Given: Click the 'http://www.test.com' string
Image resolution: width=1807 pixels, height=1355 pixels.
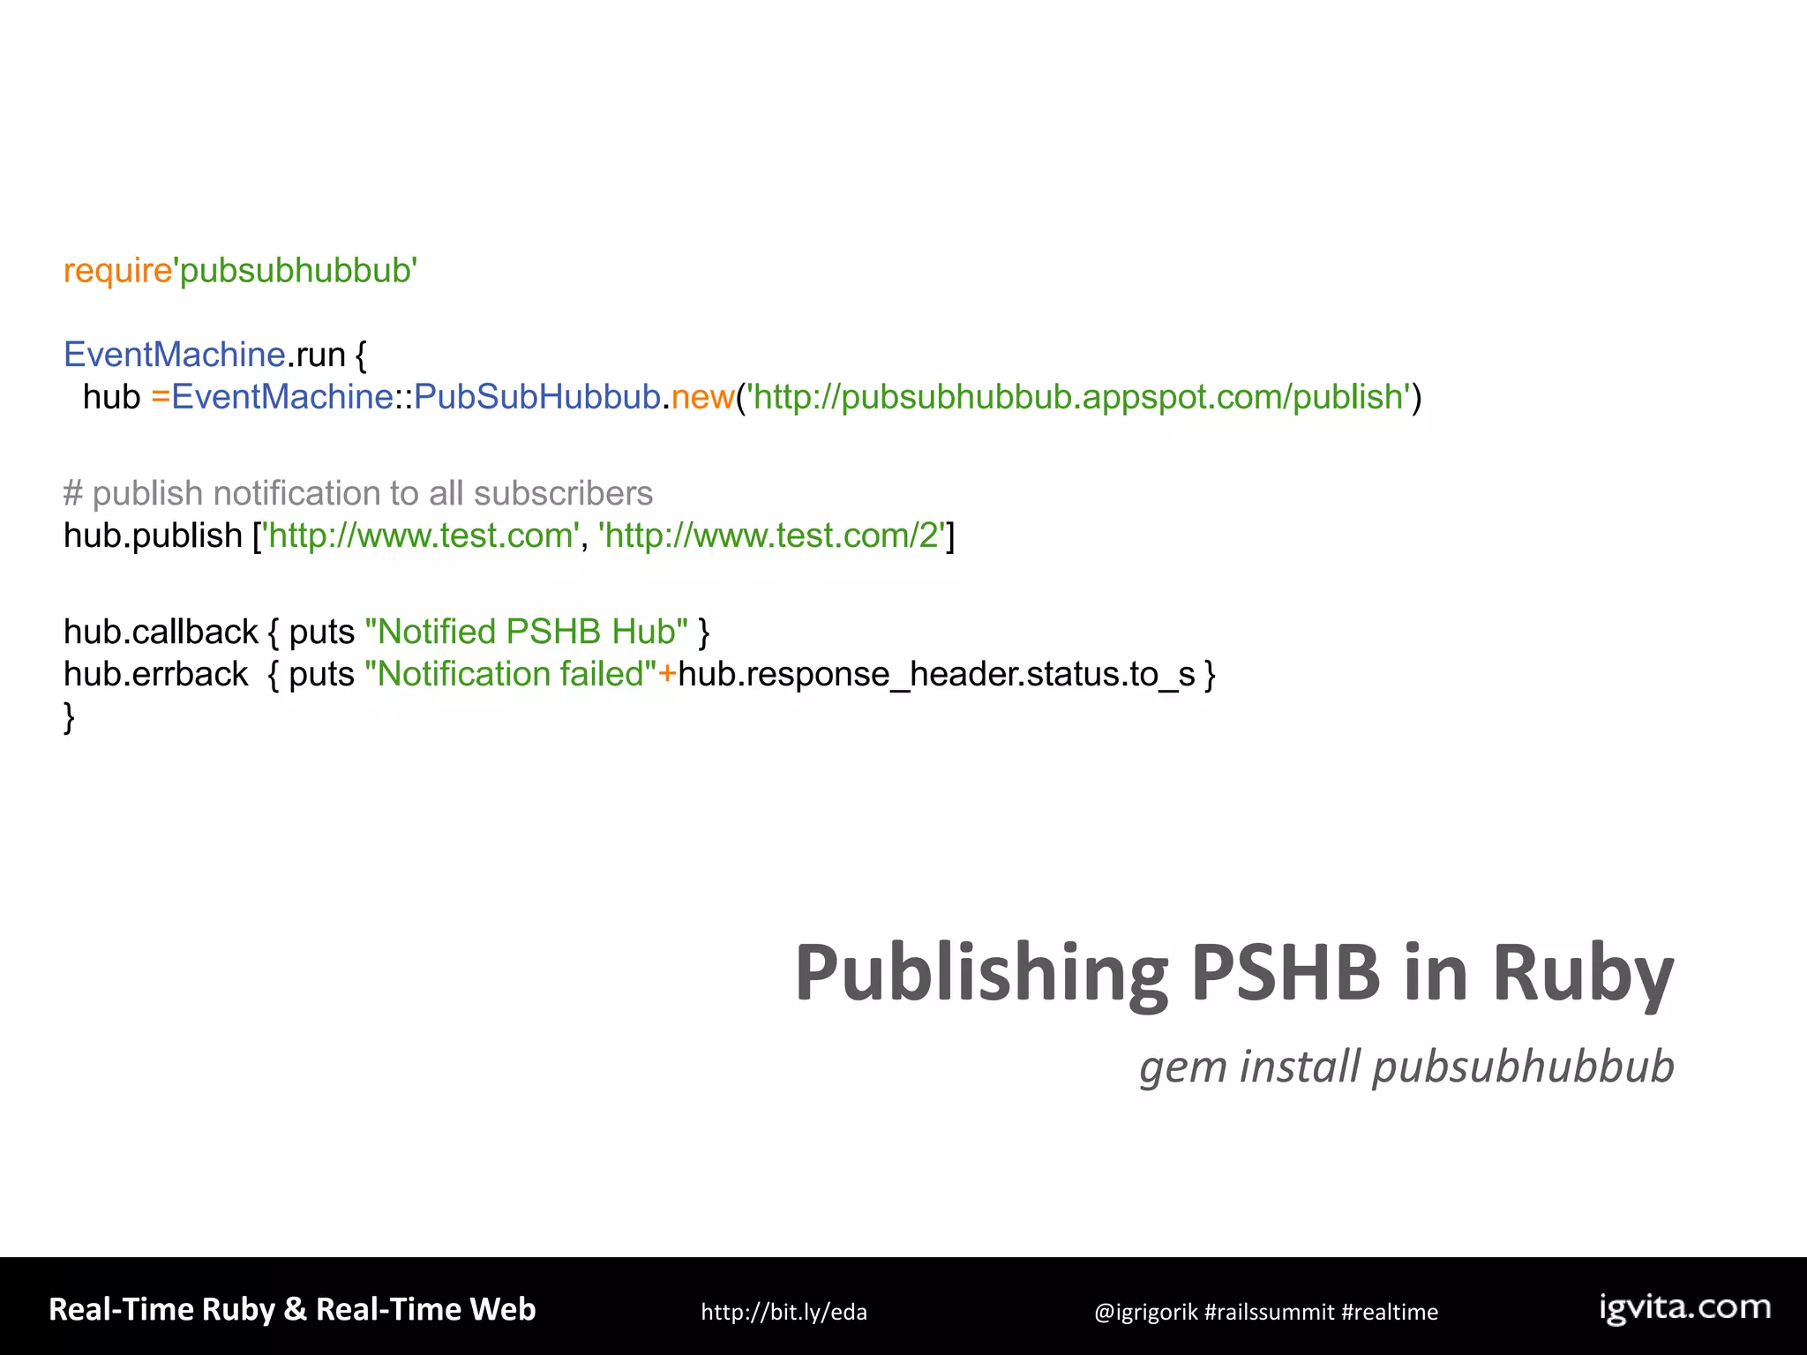Looking at the screenshot, I should click(x=421, y=535).
